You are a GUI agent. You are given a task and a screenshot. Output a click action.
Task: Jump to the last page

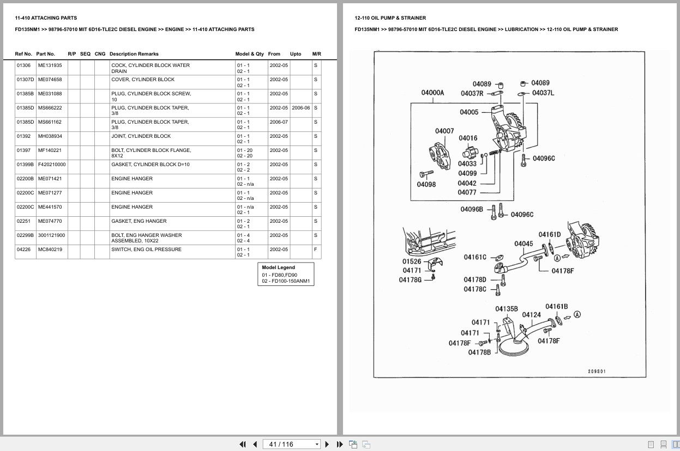click(340, 444)
